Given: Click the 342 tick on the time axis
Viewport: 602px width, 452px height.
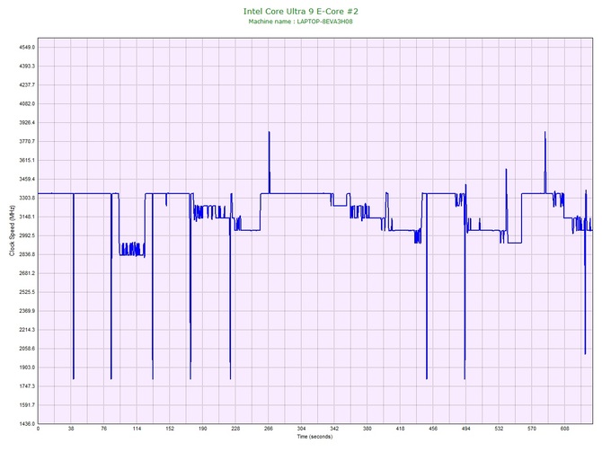Looking at the screenshot, I should [x=334, y=429].
